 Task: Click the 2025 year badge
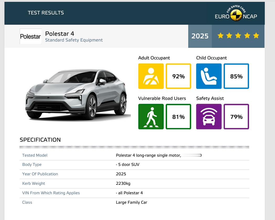tap(200, 36)
